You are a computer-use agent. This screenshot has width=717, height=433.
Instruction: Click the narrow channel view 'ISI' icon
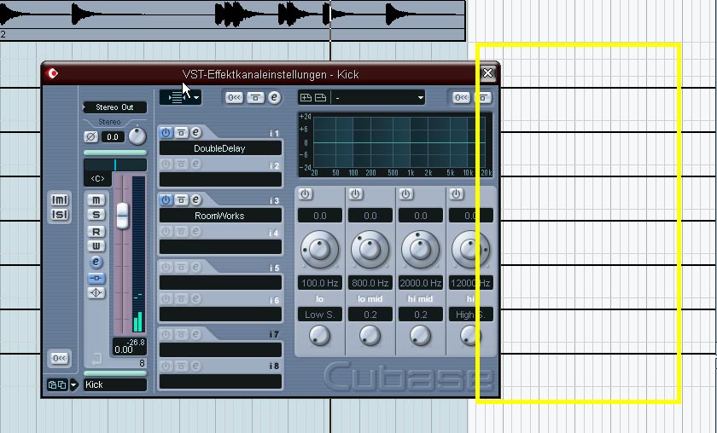pyautogui.click(x=60, y=214)
